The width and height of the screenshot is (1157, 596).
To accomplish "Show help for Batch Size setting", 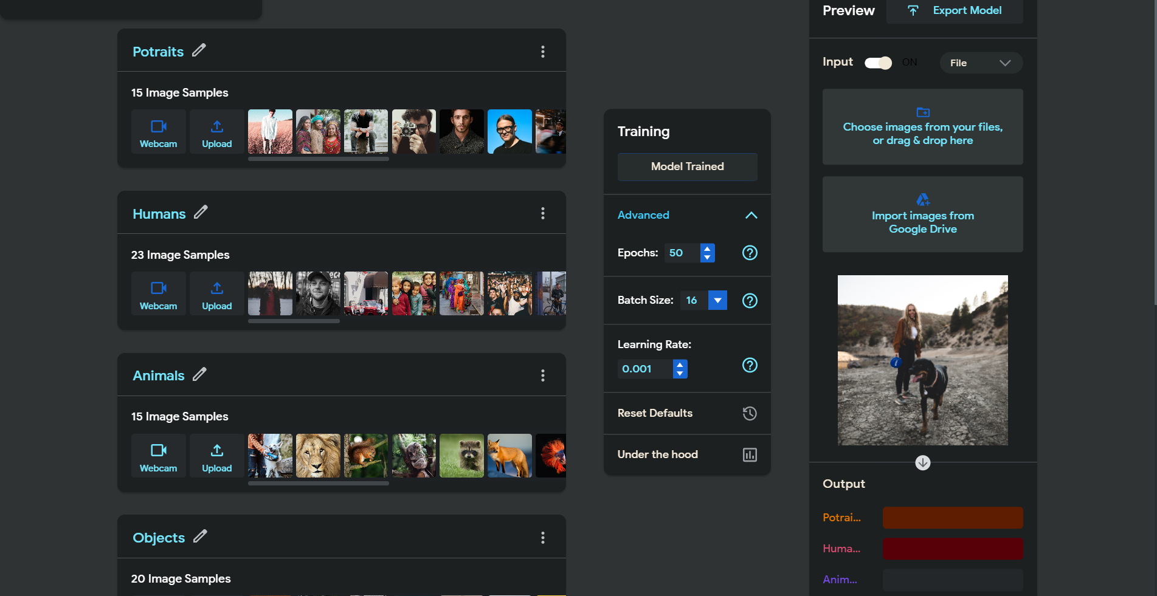I will (x=750, y=301).
